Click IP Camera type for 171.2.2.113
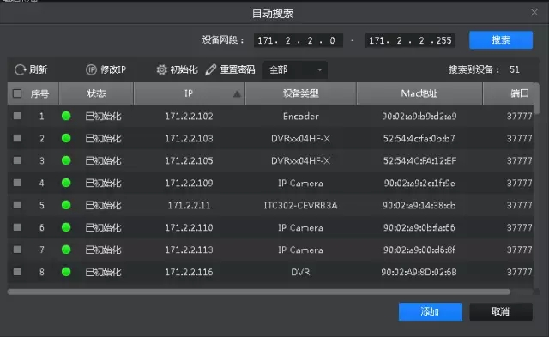Viewport: 549px width, 337px height. pyautogui.click(x=300, y=250)
